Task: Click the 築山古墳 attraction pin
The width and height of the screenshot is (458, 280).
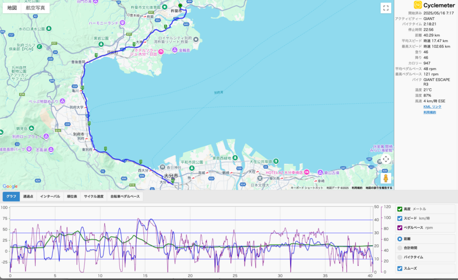Action: click(320, 172)
